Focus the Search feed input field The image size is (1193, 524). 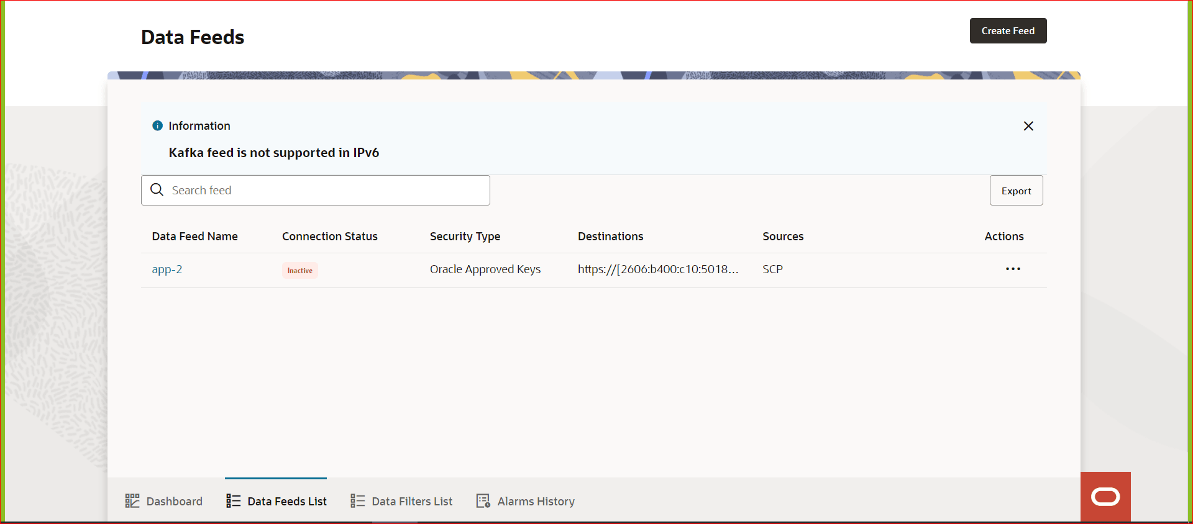click(316, 190)
